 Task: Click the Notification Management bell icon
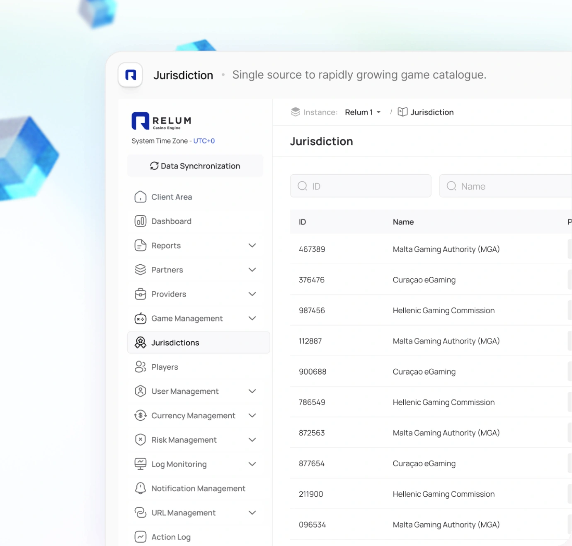[141, 488]
